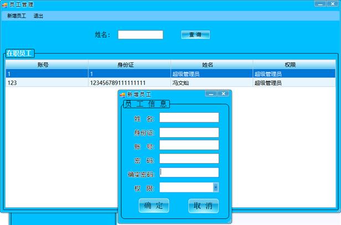Click the 密码 input field
The height and width of the screenshot is (225, 341).
tap(189, 159)
